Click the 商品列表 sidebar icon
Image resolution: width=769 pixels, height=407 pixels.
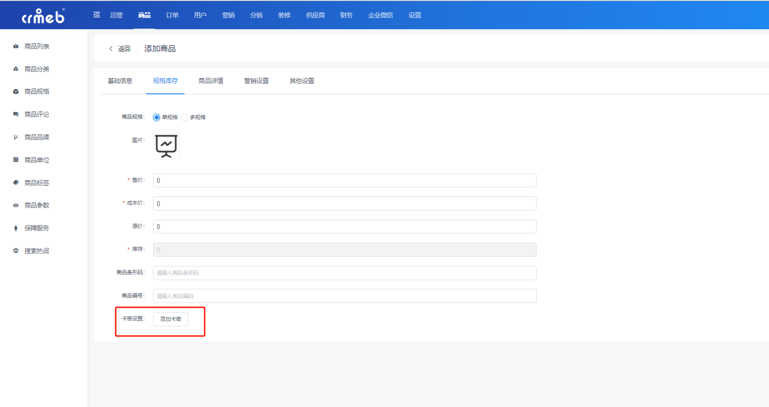[16, 46]
